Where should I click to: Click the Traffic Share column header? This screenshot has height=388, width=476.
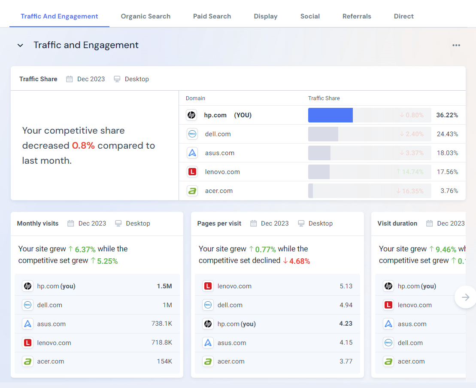(324, 98)
